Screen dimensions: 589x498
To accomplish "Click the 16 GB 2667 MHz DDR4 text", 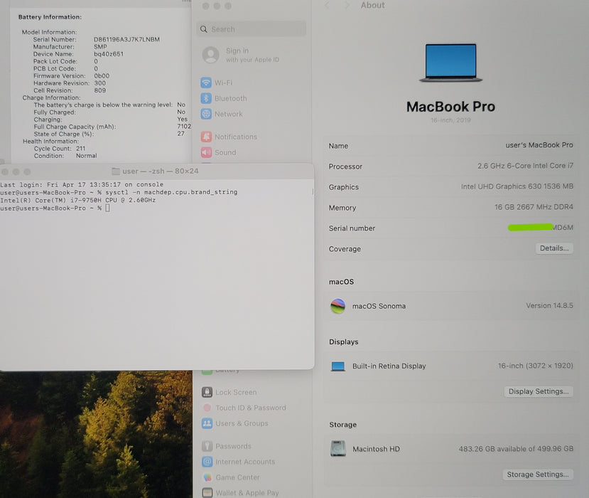I will 534,207.
